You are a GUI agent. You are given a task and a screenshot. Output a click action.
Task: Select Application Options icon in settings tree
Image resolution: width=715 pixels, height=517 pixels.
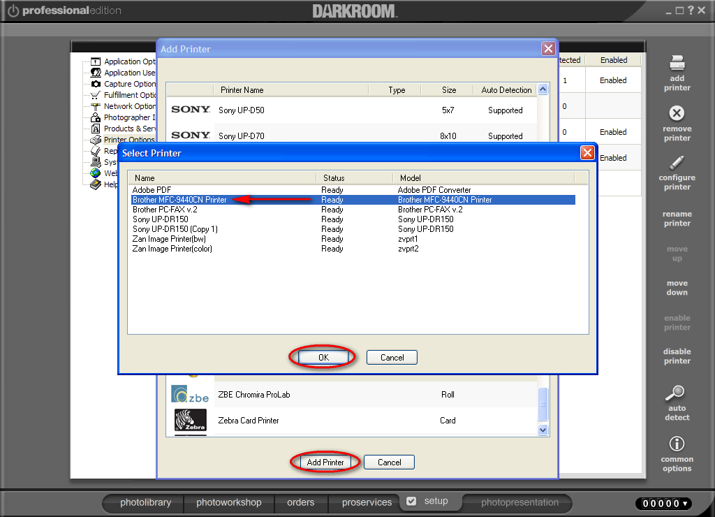click(x=95, y=61)
